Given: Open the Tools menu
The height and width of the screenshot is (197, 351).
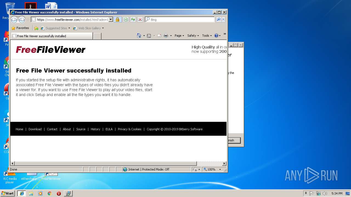Looking at the screenshot, I should click(207, 36).
